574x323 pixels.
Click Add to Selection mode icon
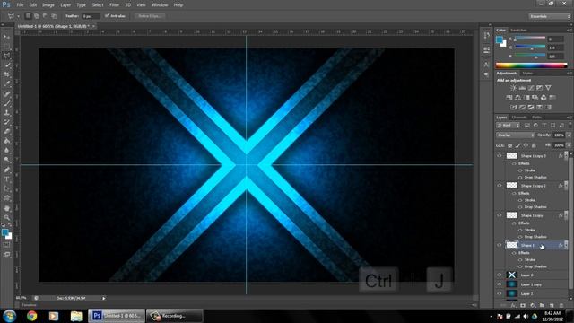(37, 16)
